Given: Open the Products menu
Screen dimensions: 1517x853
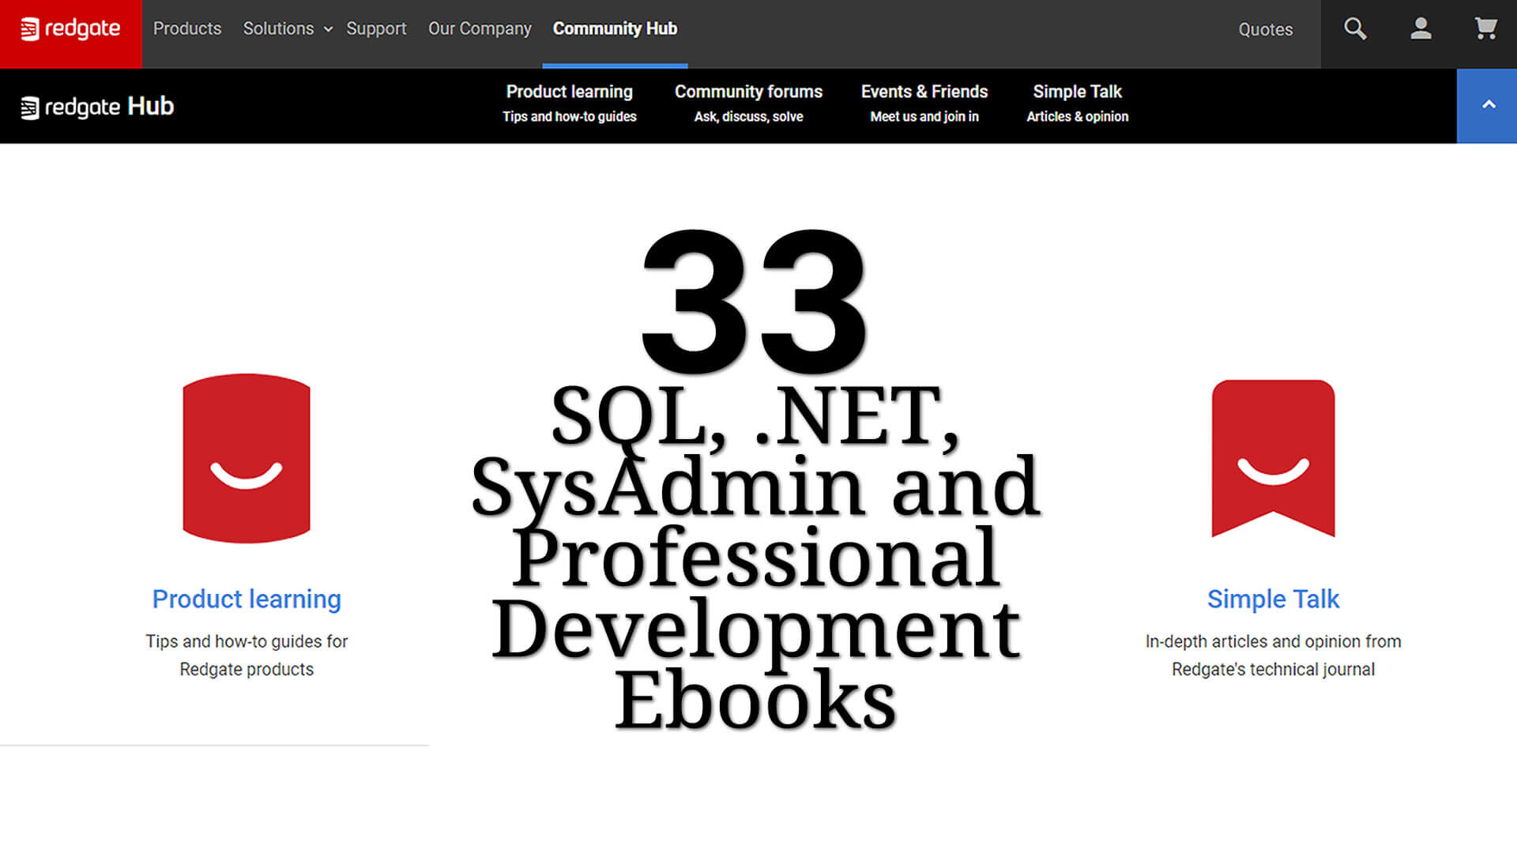Looking at the screenshot, I should [x=187, y=28].
